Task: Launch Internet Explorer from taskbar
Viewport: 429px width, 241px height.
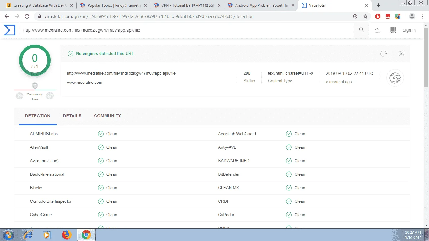Action: pyautogui.click(x=28, y=235)
